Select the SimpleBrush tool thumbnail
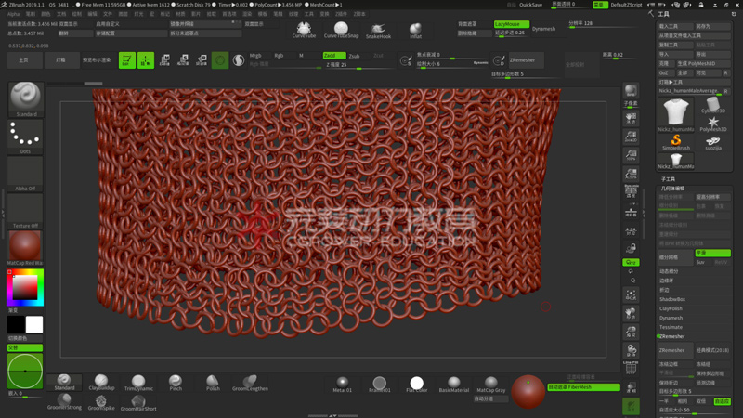This screenshot has height=418, width=743. click(675, 140)
